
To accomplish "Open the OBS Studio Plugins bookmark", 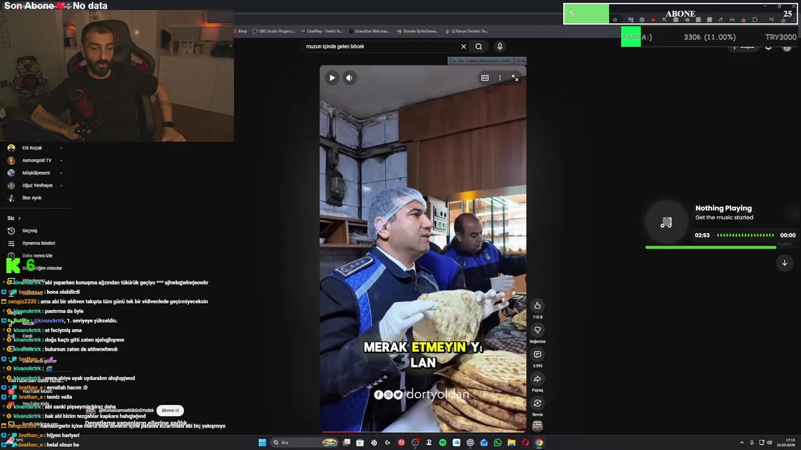I will pos(274,31).
